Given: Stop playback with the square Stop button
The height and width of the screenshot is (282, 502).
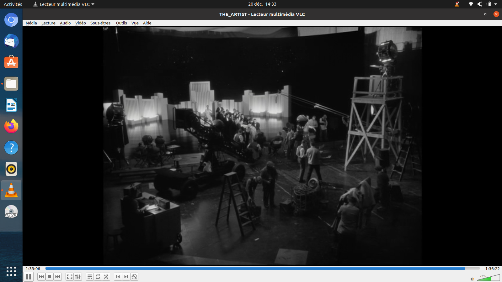Looking at the screenshot, I should coord(50,277).
